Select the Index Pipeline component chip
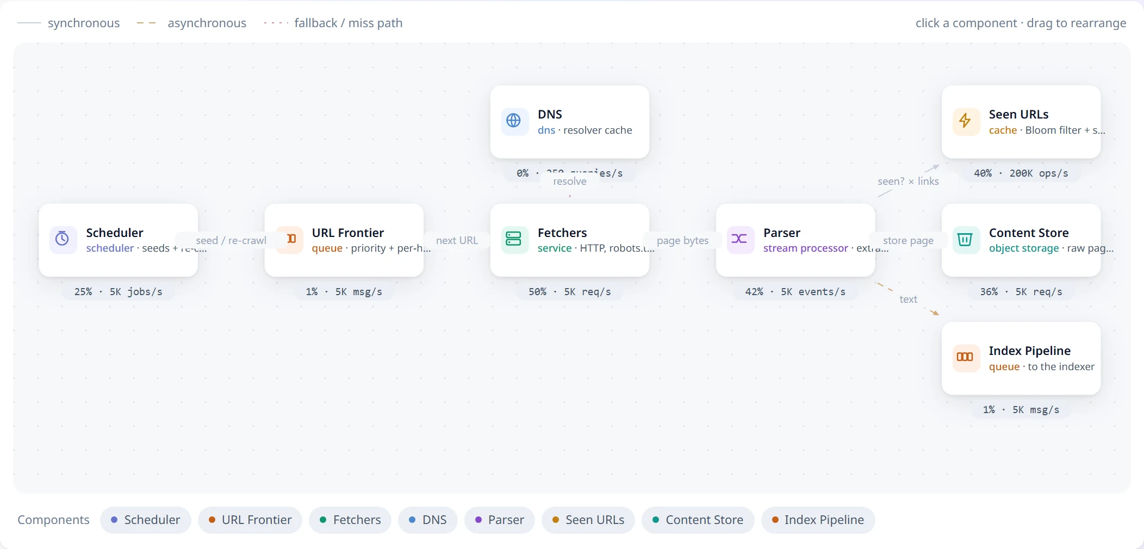Viewport: 1144px width, 549px height. pyautogui.click(x=818, y=520)
